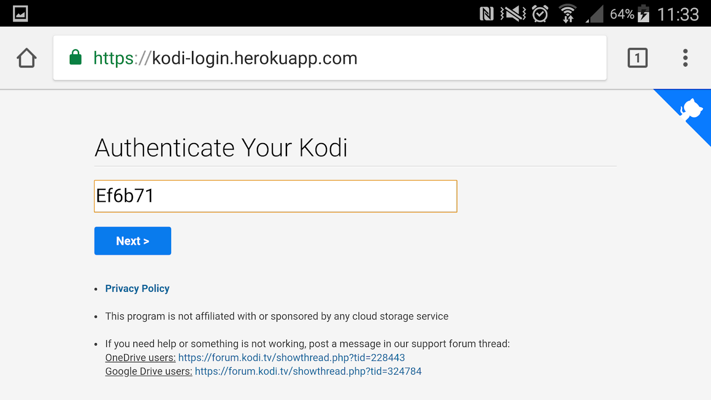Tap the green secure padlock icon
This screenshot has height=400, width=711.
[76, 58]
